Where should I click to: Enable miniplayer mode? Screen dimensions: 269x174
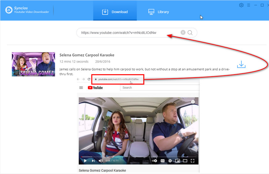[x=178, y=161]
